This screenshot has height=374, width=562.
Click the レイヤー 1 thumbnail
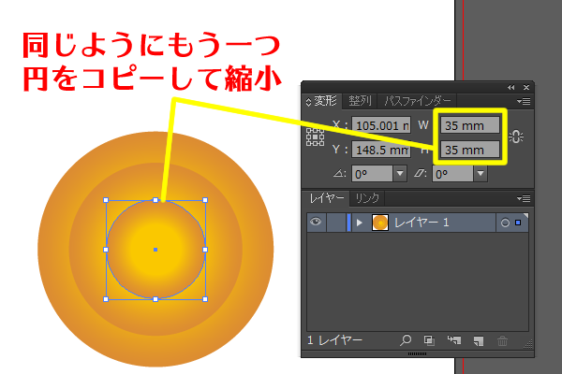tap(381, 223)
